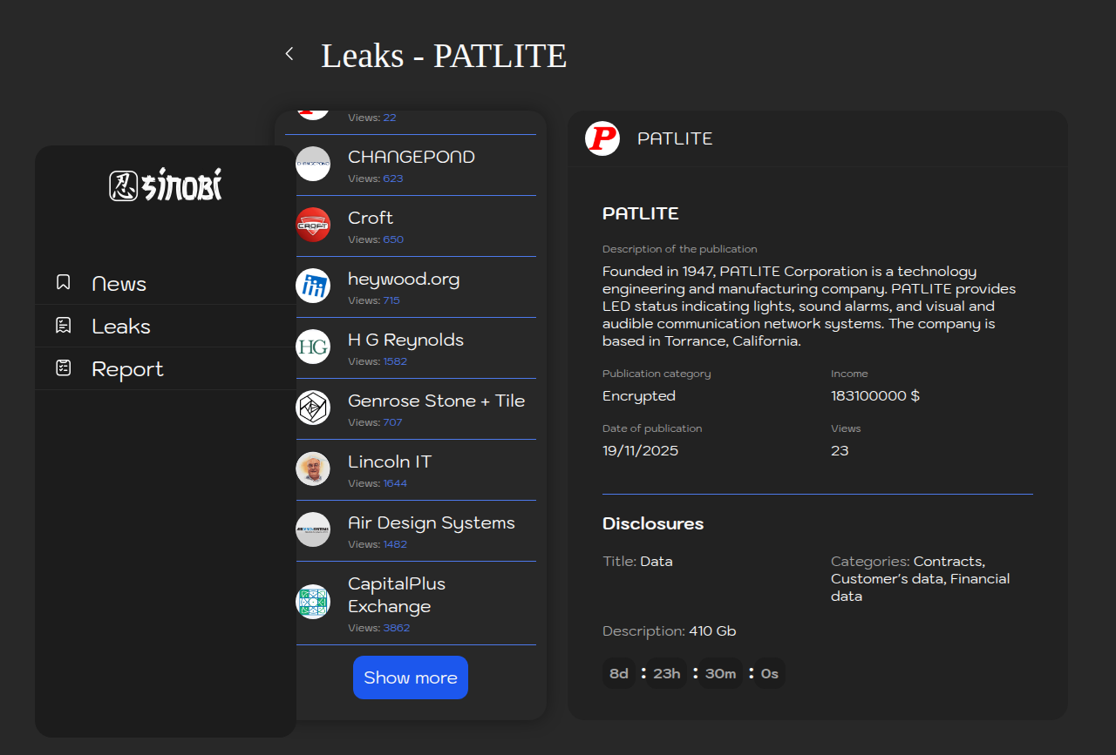Open the Report menu item
This screenshot has width=1116, height=755.
pos(127,369)
